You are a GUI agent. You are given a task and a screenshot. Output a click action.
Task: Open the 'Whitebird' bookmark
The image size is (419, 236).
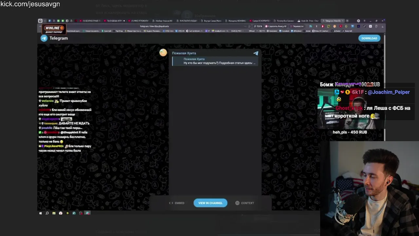click(x=296, y=31)
